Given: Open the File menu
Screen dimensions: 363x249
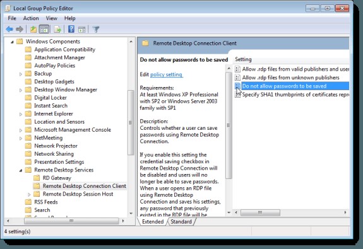Looking at the screenshot, I should coord(12,18).
